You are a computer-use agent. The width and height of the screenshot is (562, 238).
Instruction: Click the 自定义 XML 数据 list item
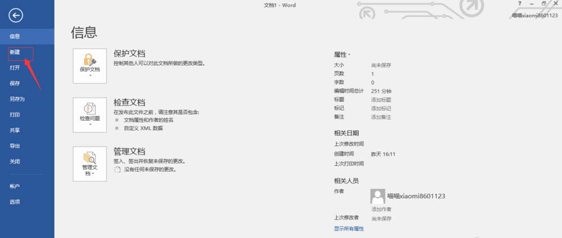(x=143, y=128)
